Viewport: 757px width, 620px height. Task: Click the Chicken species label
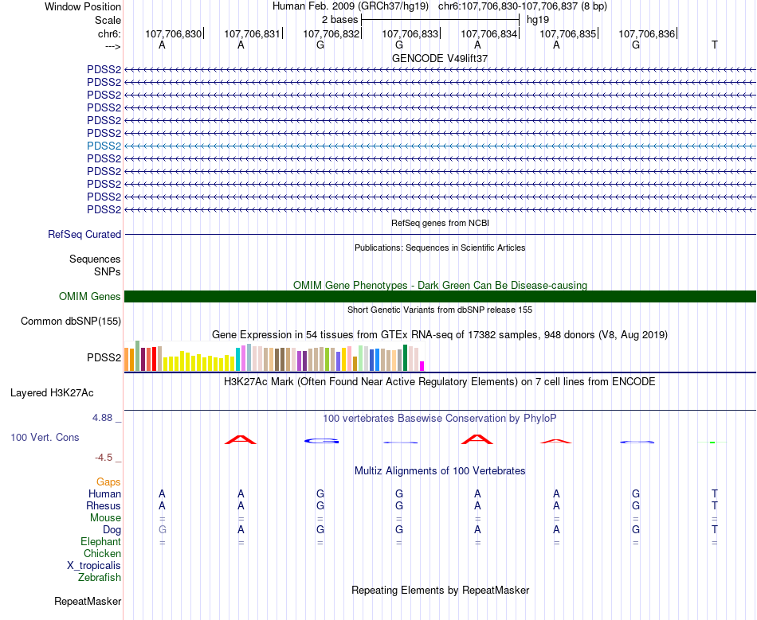coord(102,553)
